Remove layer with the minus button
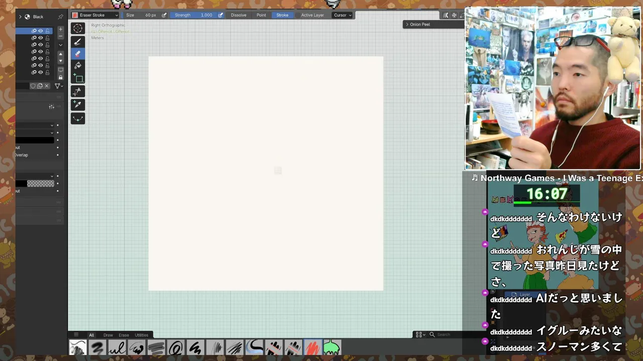 [x=61, y=36]
